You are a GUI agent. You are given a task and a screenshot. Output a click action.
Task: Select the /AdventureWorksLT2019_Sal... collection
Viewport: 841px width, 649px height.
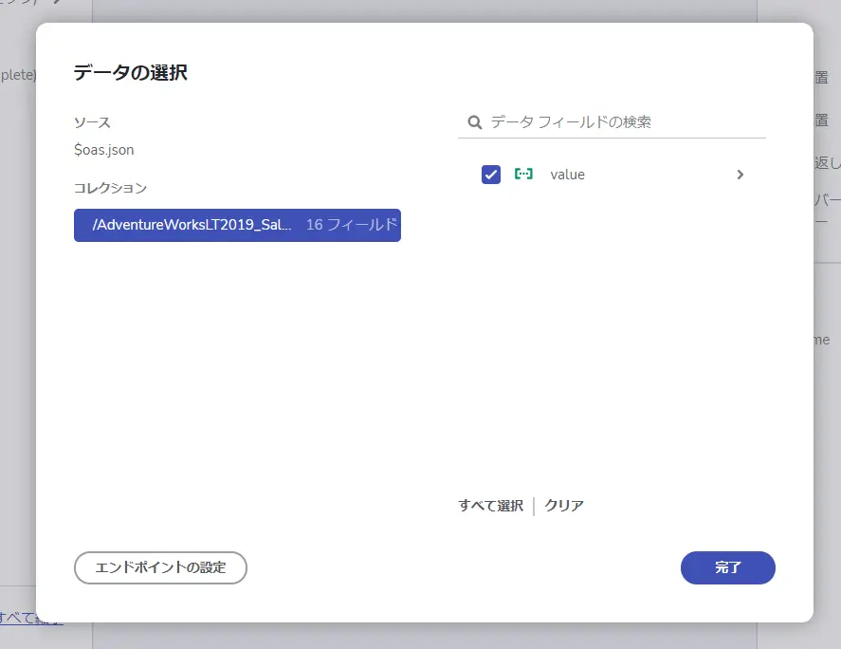(237, 225)
